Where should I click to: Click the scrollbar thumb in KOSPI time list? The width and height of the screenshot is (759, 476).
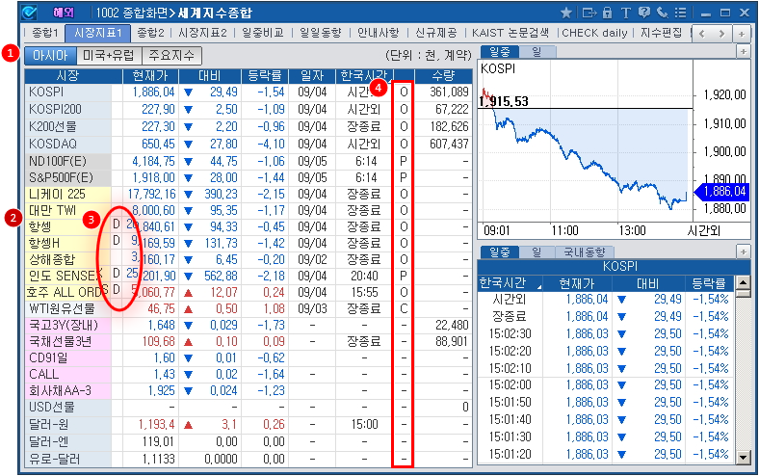point(743,294)
